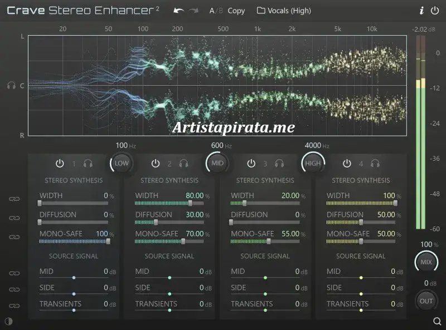Click the link icon for the MID row

click(x=14, y=273)
